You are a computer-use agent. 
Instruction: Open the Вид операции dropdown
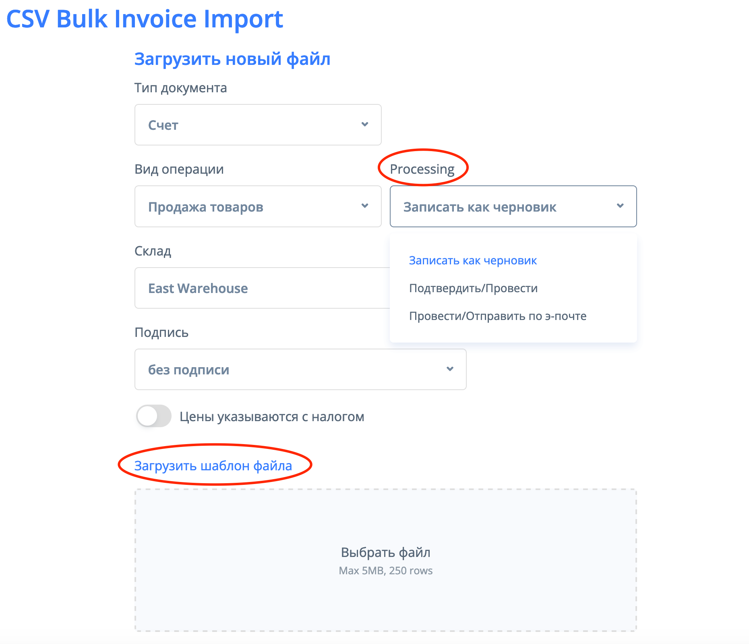point(258,206)
